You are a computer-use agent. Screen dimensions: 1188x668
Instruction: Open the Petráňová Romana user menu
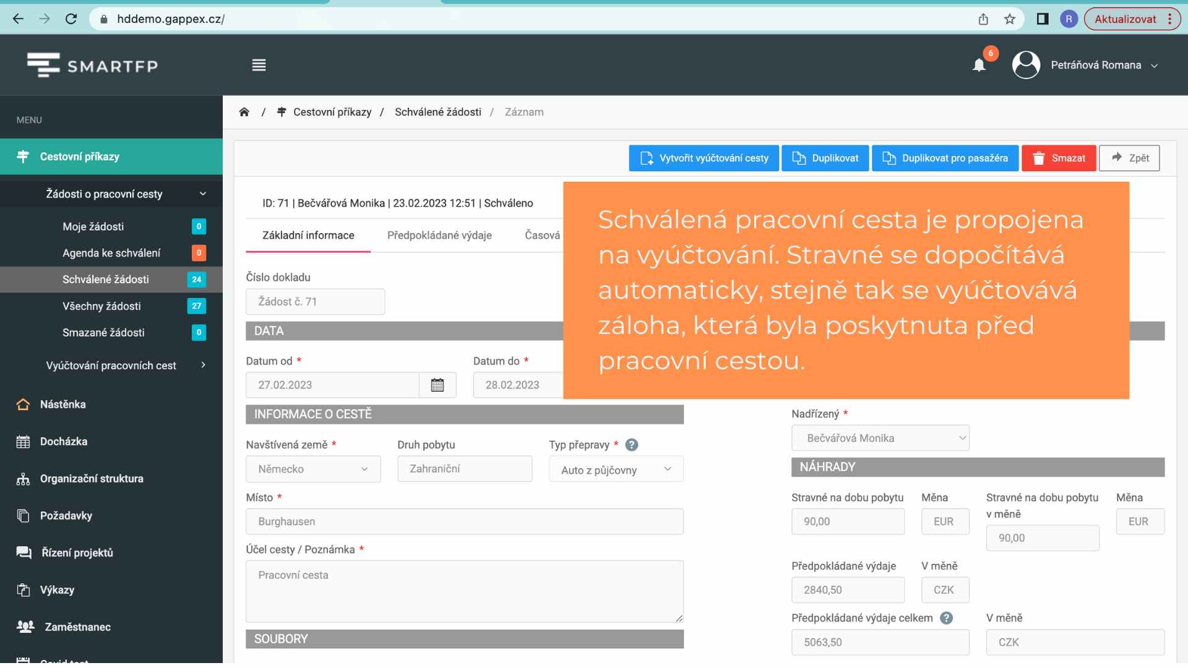click(x=1095, y=65)
